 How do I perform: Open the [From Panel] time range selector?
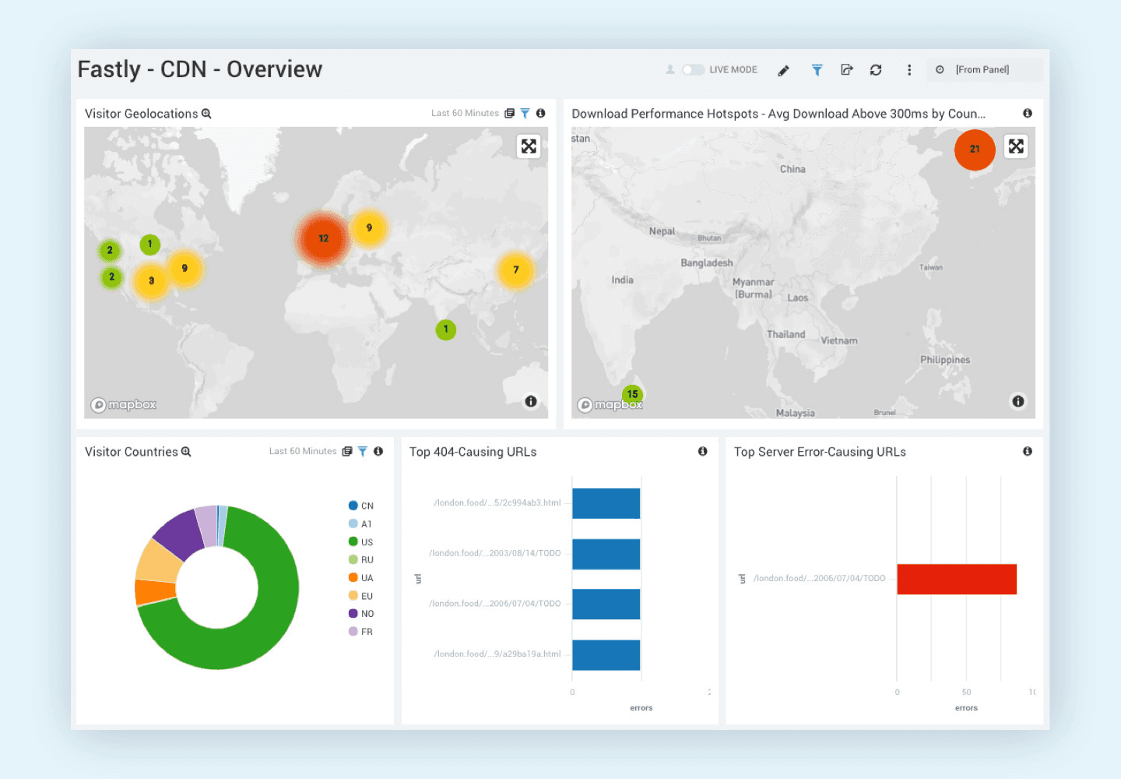[984, 70]
